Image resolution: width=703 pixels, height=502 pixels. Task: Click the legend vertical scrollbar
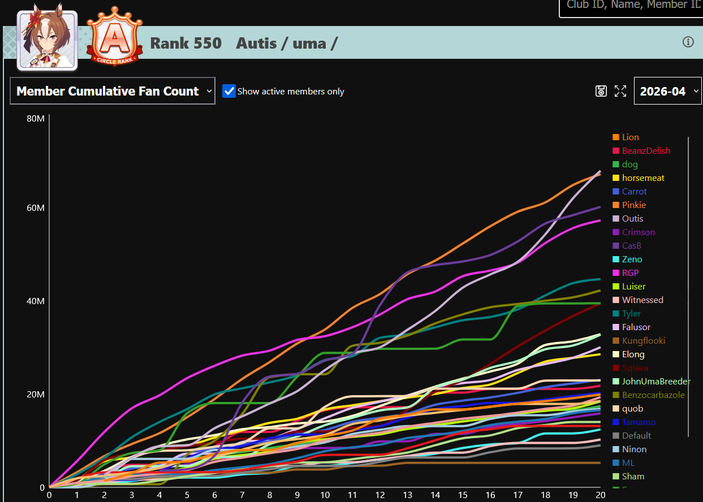tap(688, 287)
